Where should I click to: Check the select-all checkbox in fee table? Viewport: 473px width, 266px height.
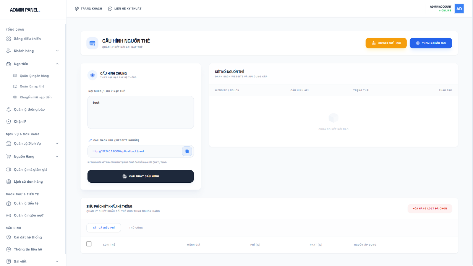click(x=89, y=244)
